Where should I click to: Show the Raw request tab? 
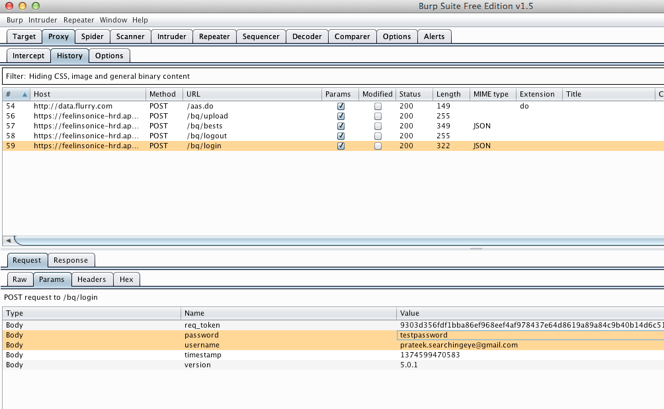(20, 279)
